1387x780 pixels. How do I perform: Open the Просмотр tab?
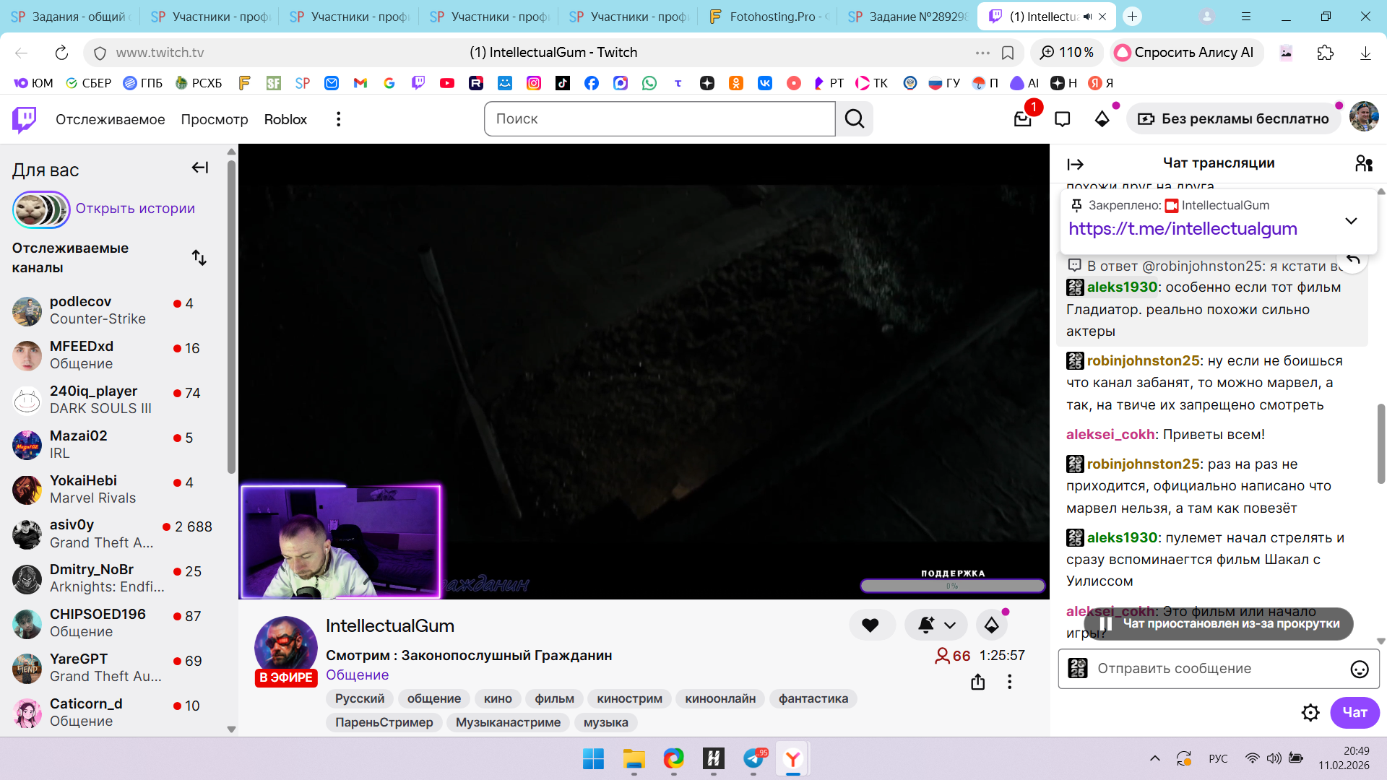214,119
